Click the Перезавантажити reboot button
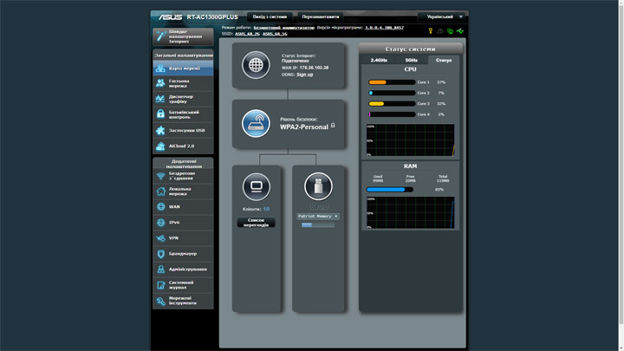The height and width of the screenshot is (351, 624). point(321,16)
